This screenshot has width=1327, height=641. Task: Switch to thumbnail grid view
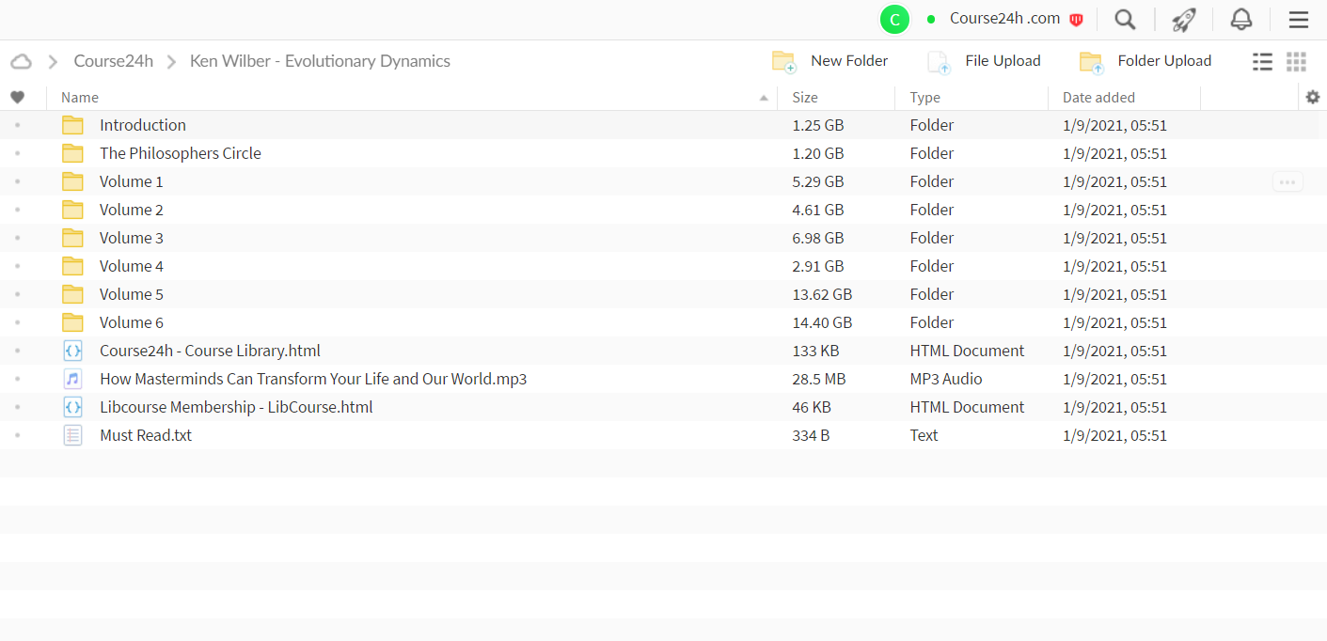1297,61
